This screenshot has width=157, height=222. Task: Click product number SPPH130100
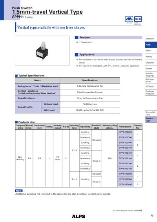coord(125,158)
